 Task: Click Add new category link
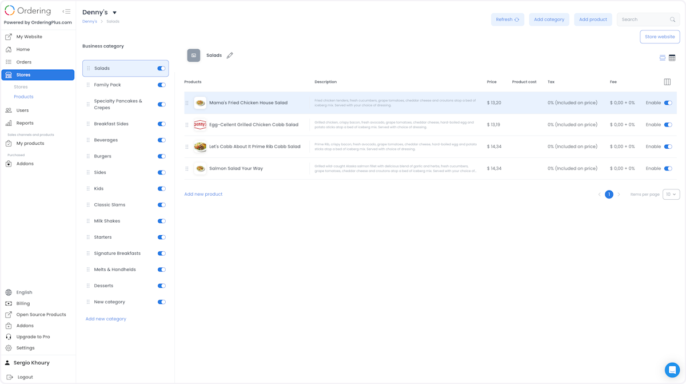(x=106, y=319)
